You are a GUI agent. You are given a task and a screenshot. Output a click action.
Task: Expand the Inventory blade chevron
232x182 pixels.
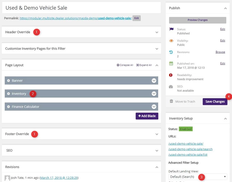(x=154, y=94)
